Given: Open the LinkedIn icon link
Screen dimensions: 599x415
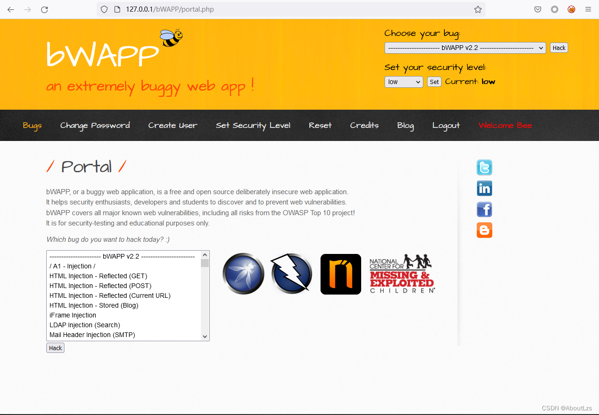Looking at the screenshot, I should coord(485,188).
